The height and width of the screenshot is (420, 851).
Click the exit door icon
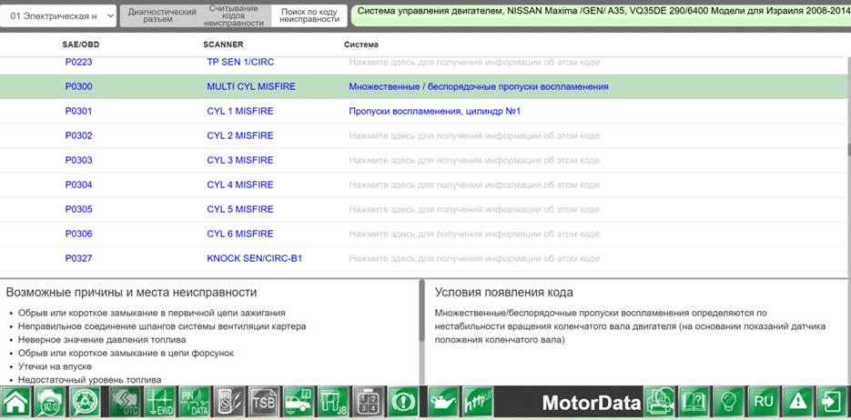coord(833,402)
